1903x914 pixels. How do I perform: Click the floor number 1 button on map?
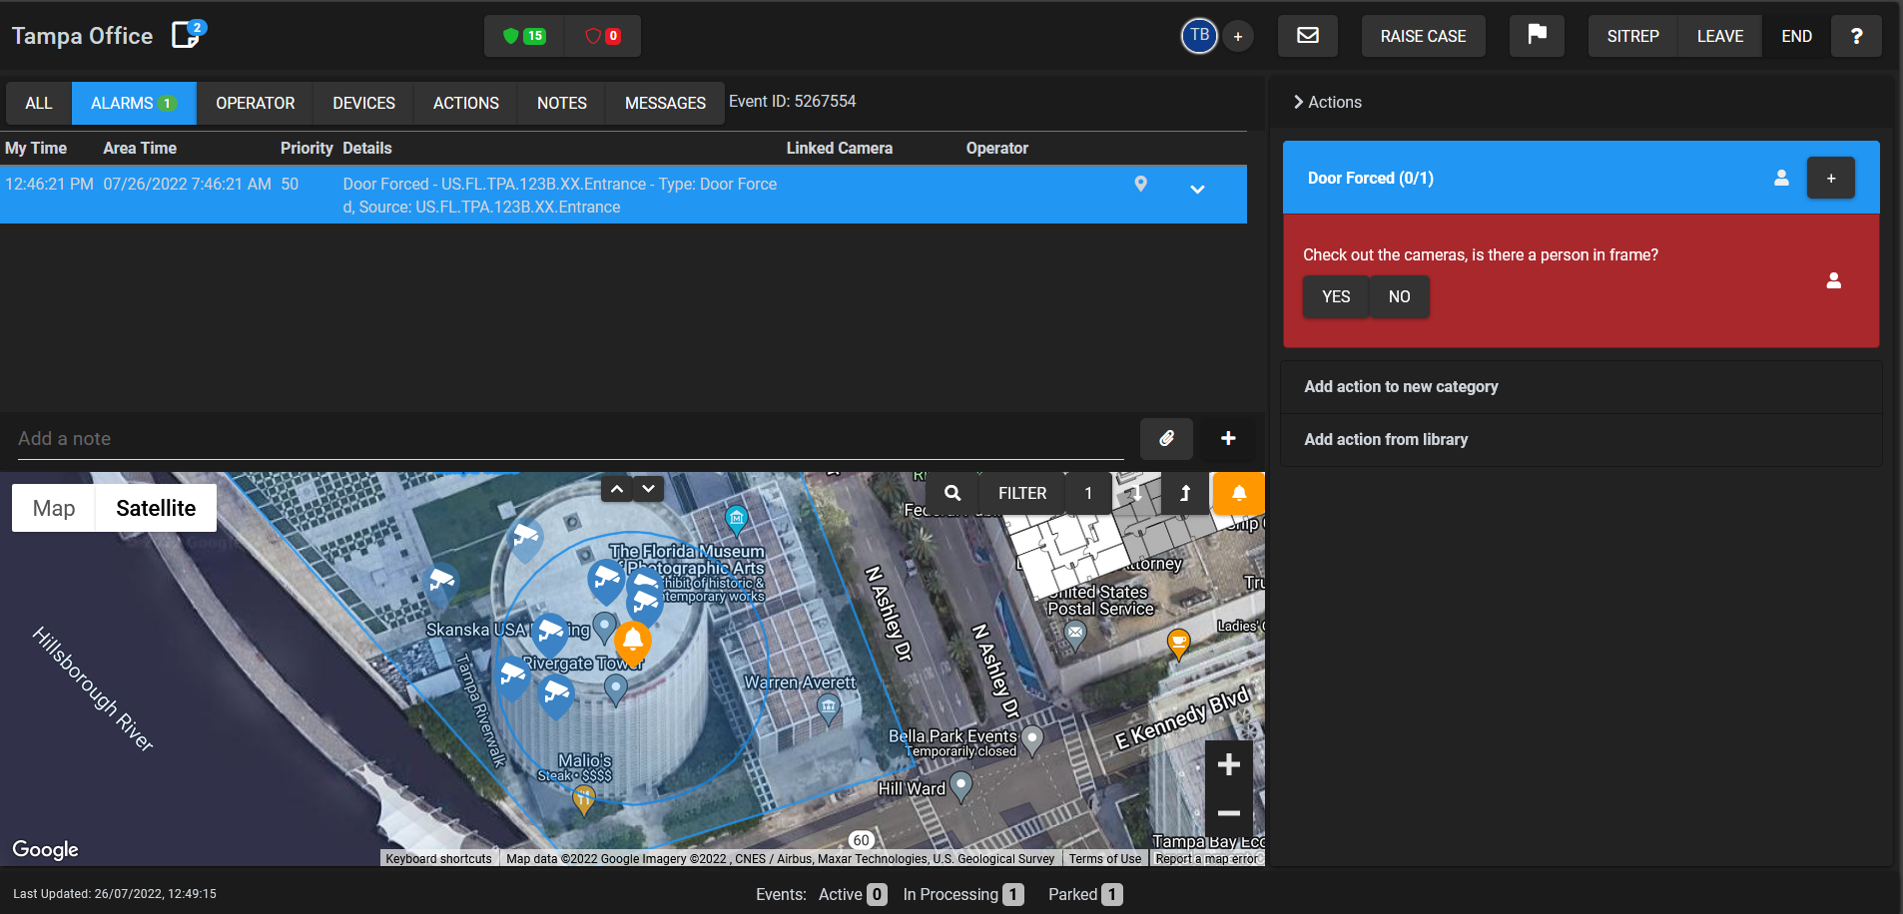click(x=1088, y=493)
